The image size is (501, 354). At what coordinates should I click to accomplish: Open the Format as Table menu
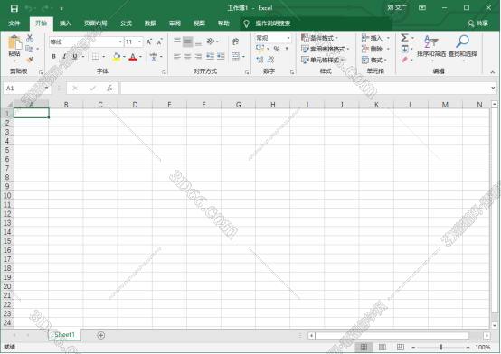tap(325, 49)
